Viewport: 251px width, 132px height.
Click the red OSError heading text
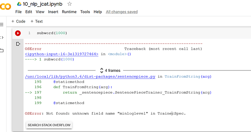coord(33,49)
